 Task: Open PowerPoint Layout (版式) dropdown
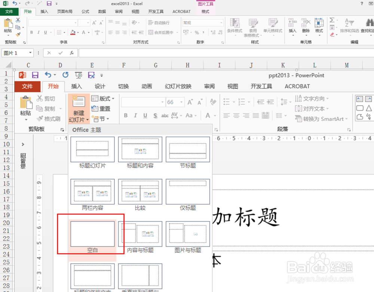tap(102, 98)
